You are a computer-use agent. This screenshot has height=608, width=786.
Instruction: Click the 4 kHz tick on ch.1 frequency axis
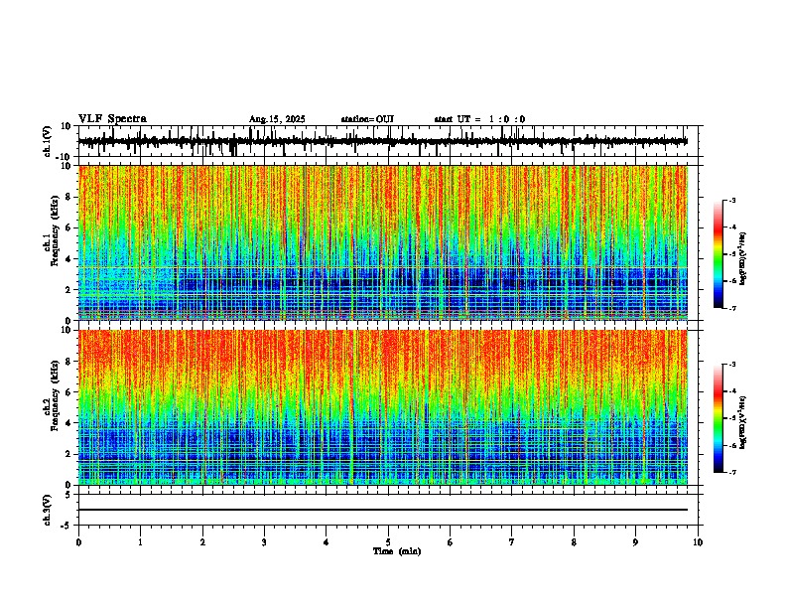[x=68, y=259]
